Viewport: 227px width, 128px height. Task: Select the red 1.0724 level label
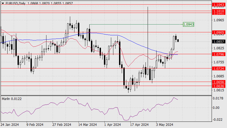[x=219, y=68]
